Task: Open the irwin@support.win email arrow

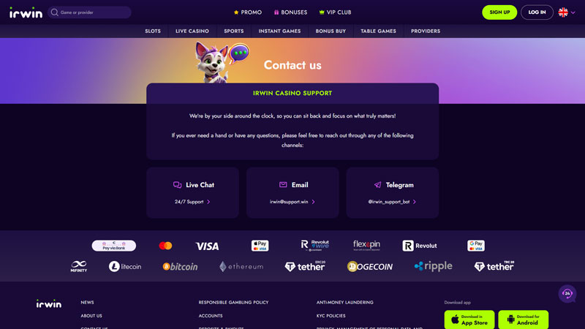Action: tap(314, 202)
